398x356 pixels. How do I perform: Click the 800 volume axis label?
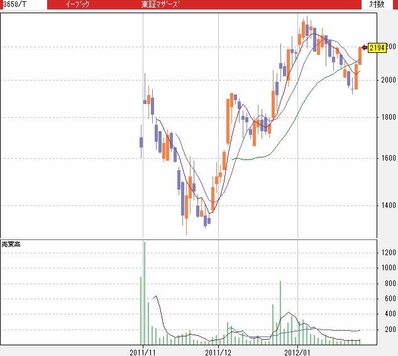coord(390,284)
